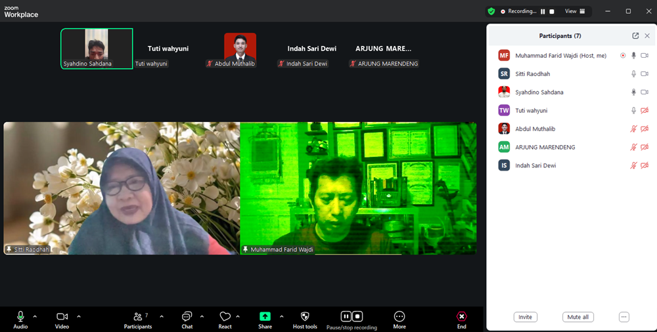657x332 pixels.
Task: Expand video options caret next to Video
Action: [x=79, y=316]
